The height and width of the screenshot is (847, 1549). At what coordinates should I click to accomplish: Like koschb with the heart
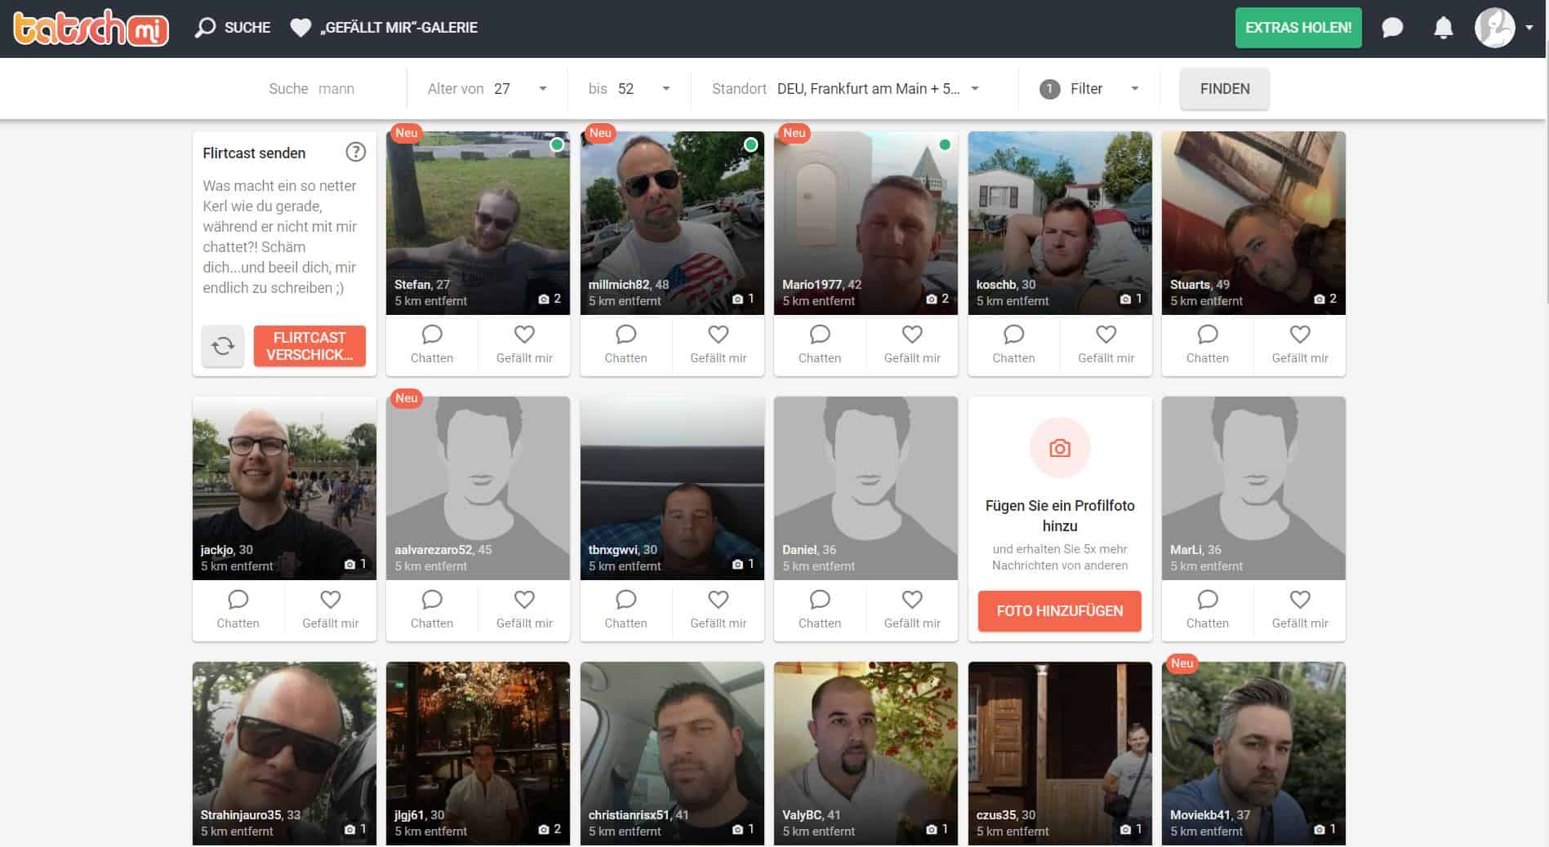point(1106,345)
